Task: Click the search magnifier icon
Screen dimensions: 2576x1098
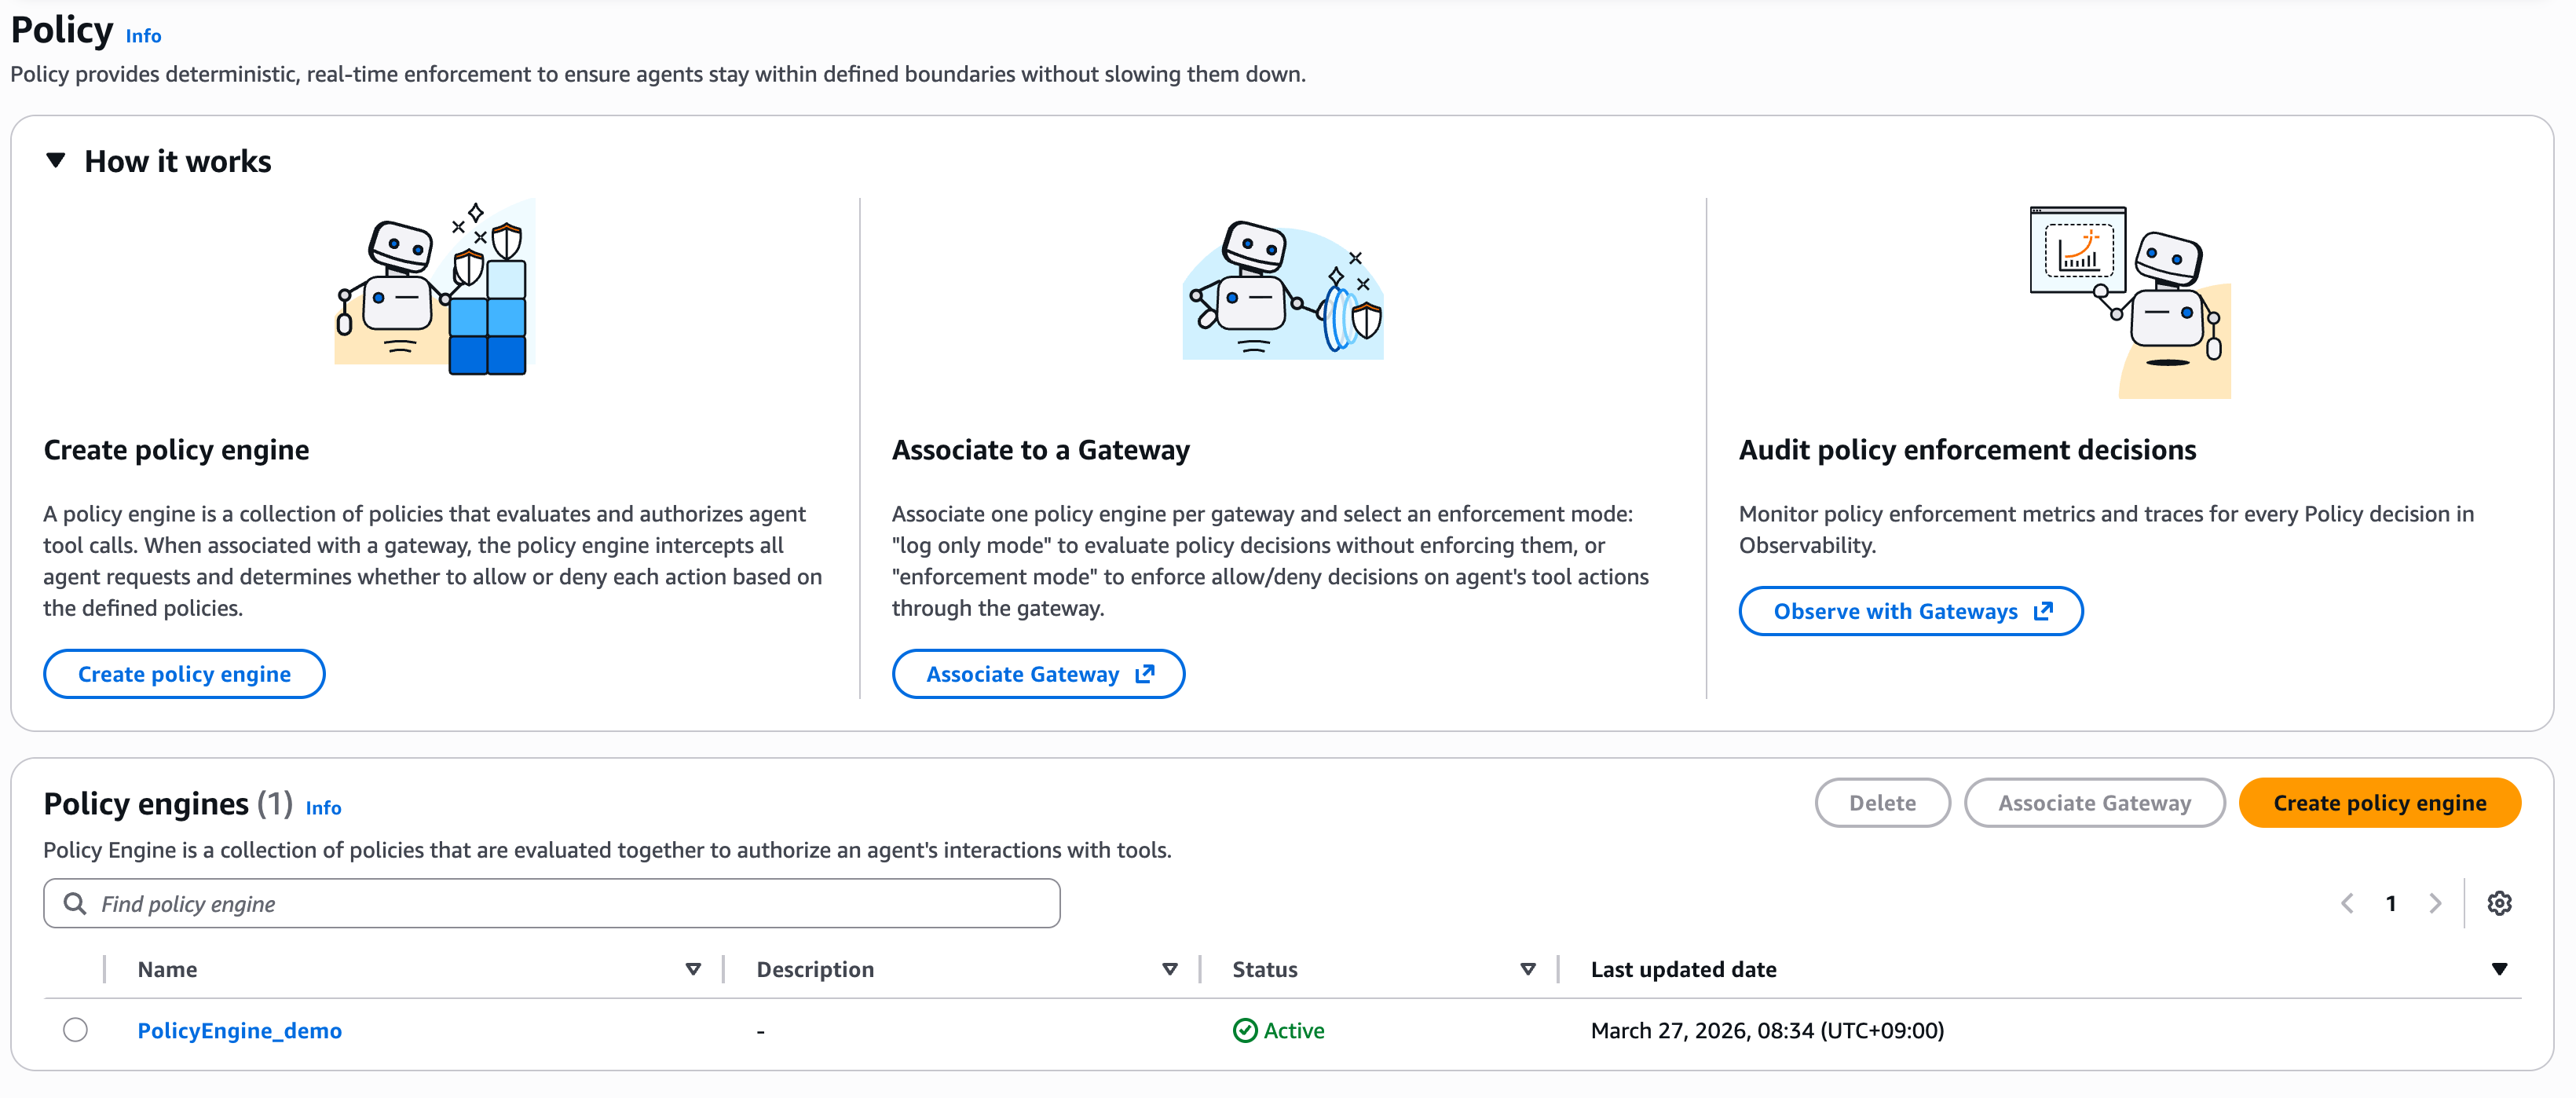Action: tap(74, 904)
